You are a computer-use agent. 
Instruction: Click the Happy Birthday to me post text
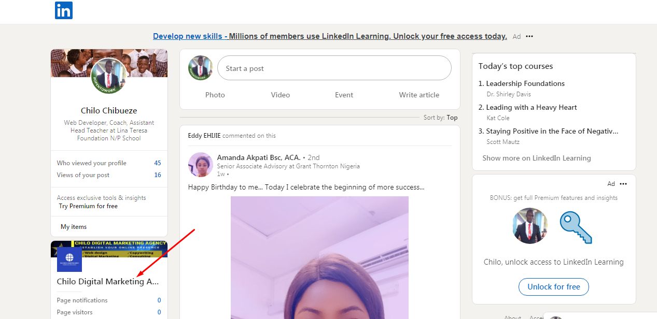point(306,187)
